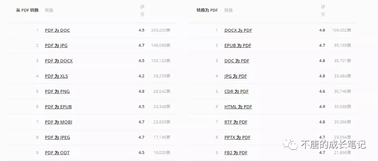
Task: Click the 从 PDF 转换 column header
Action: click(x=27, y=10)
